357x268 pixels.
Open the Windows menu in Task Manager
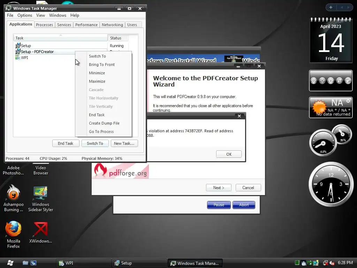tap(58, 15)
